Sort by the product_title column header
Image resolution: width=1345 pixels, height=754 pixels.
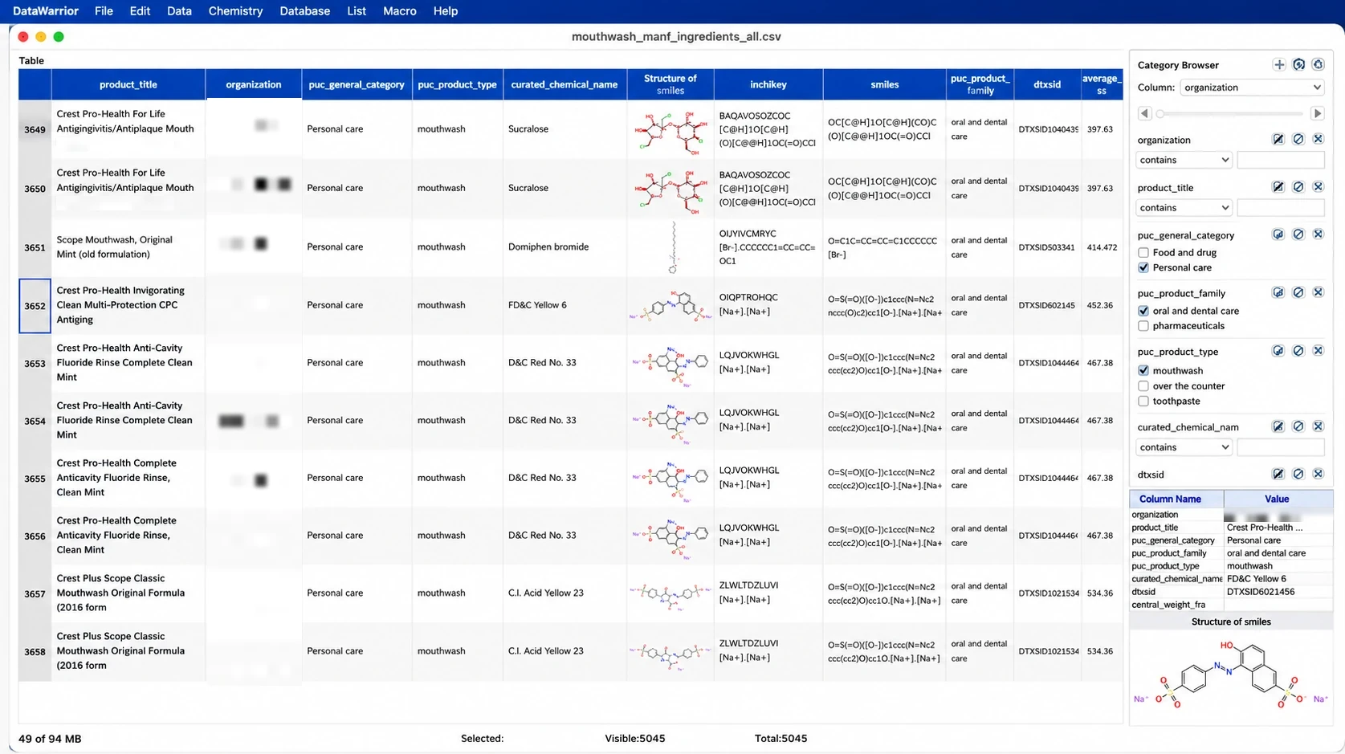point(128,84)
